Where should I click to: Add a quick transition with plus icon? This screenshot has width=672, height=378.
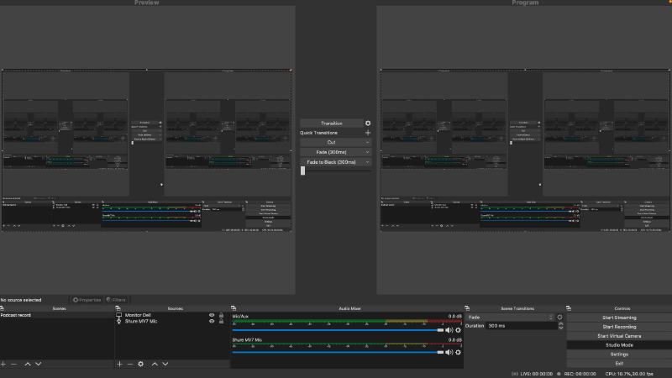click(x=367, y=133)
